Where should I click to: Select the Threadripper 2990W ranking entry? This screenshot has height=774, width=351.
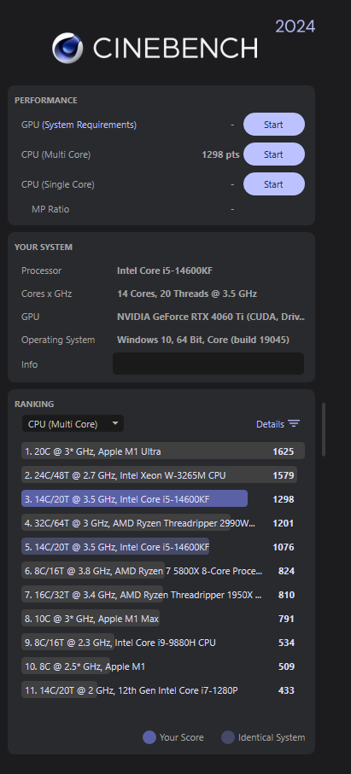(163, 523)
